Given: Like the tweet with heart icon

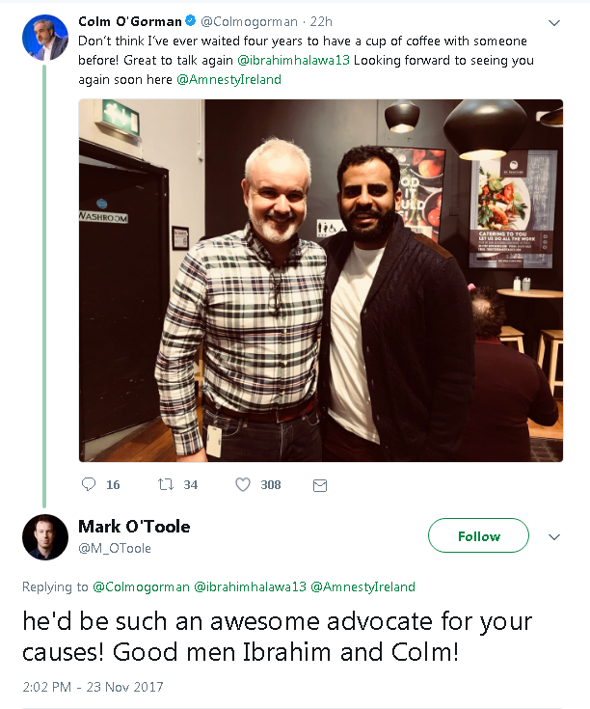Looking at the screenshot, I should tap(243, 484).
